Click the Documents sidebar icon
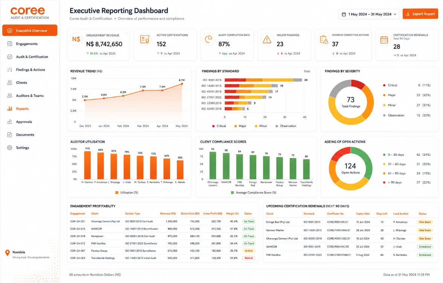Image resolution: width=443 pixels, height=283 pixels. point(10,135)
